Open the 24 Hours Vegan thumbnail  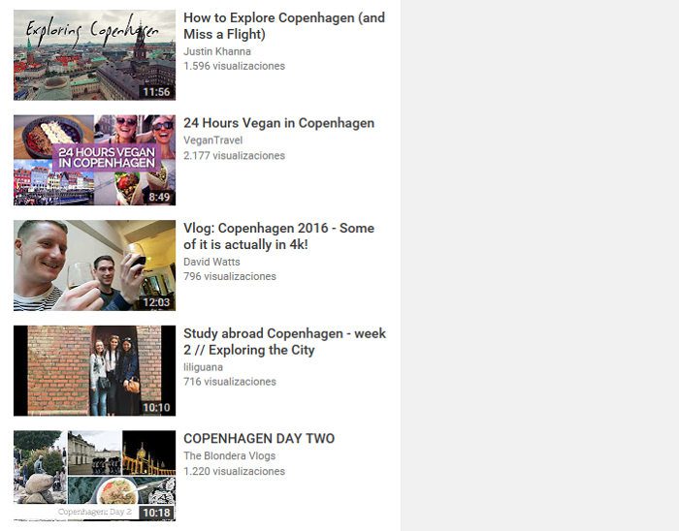tap(94, 160)
